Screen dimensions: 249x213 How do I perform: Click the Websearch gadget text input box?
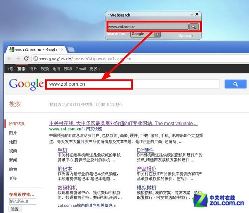(x=148, y=27)
